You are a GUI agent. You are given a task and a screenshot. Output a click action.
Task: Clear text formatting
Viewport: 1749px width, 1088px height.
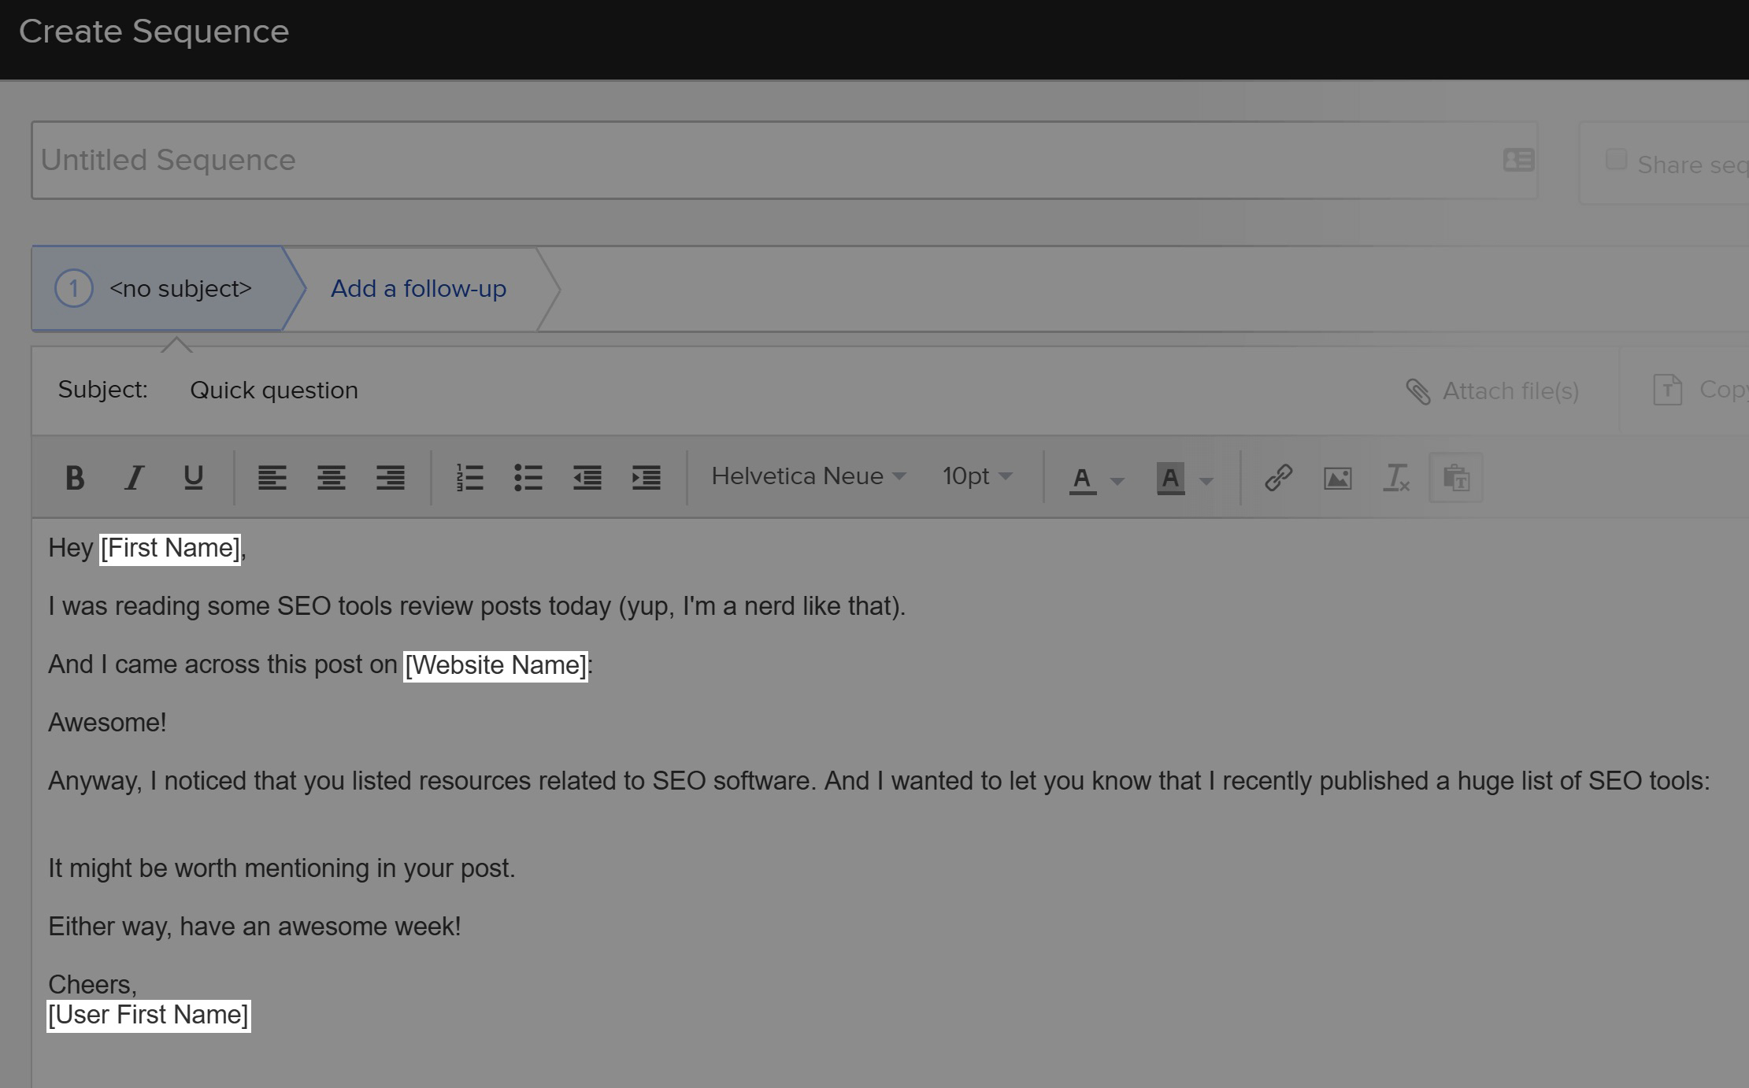(x=1397, y=478)
